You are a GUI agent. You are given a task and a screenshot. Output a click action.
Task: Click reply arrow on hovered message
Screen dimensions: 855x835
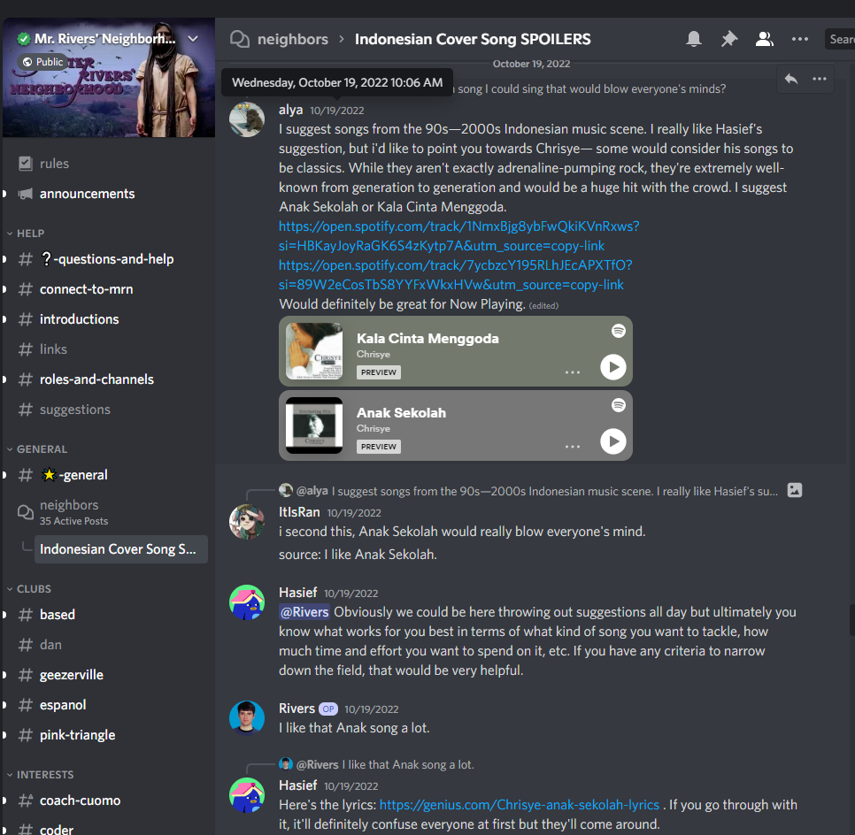click(791, 79)
